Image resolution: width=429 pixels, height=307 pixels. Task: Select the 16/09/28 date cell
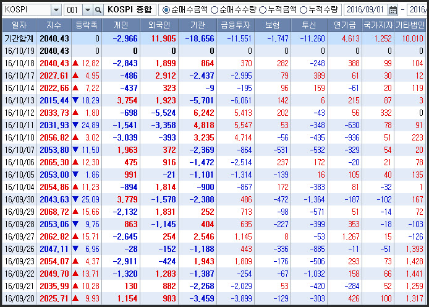(19, 224)
